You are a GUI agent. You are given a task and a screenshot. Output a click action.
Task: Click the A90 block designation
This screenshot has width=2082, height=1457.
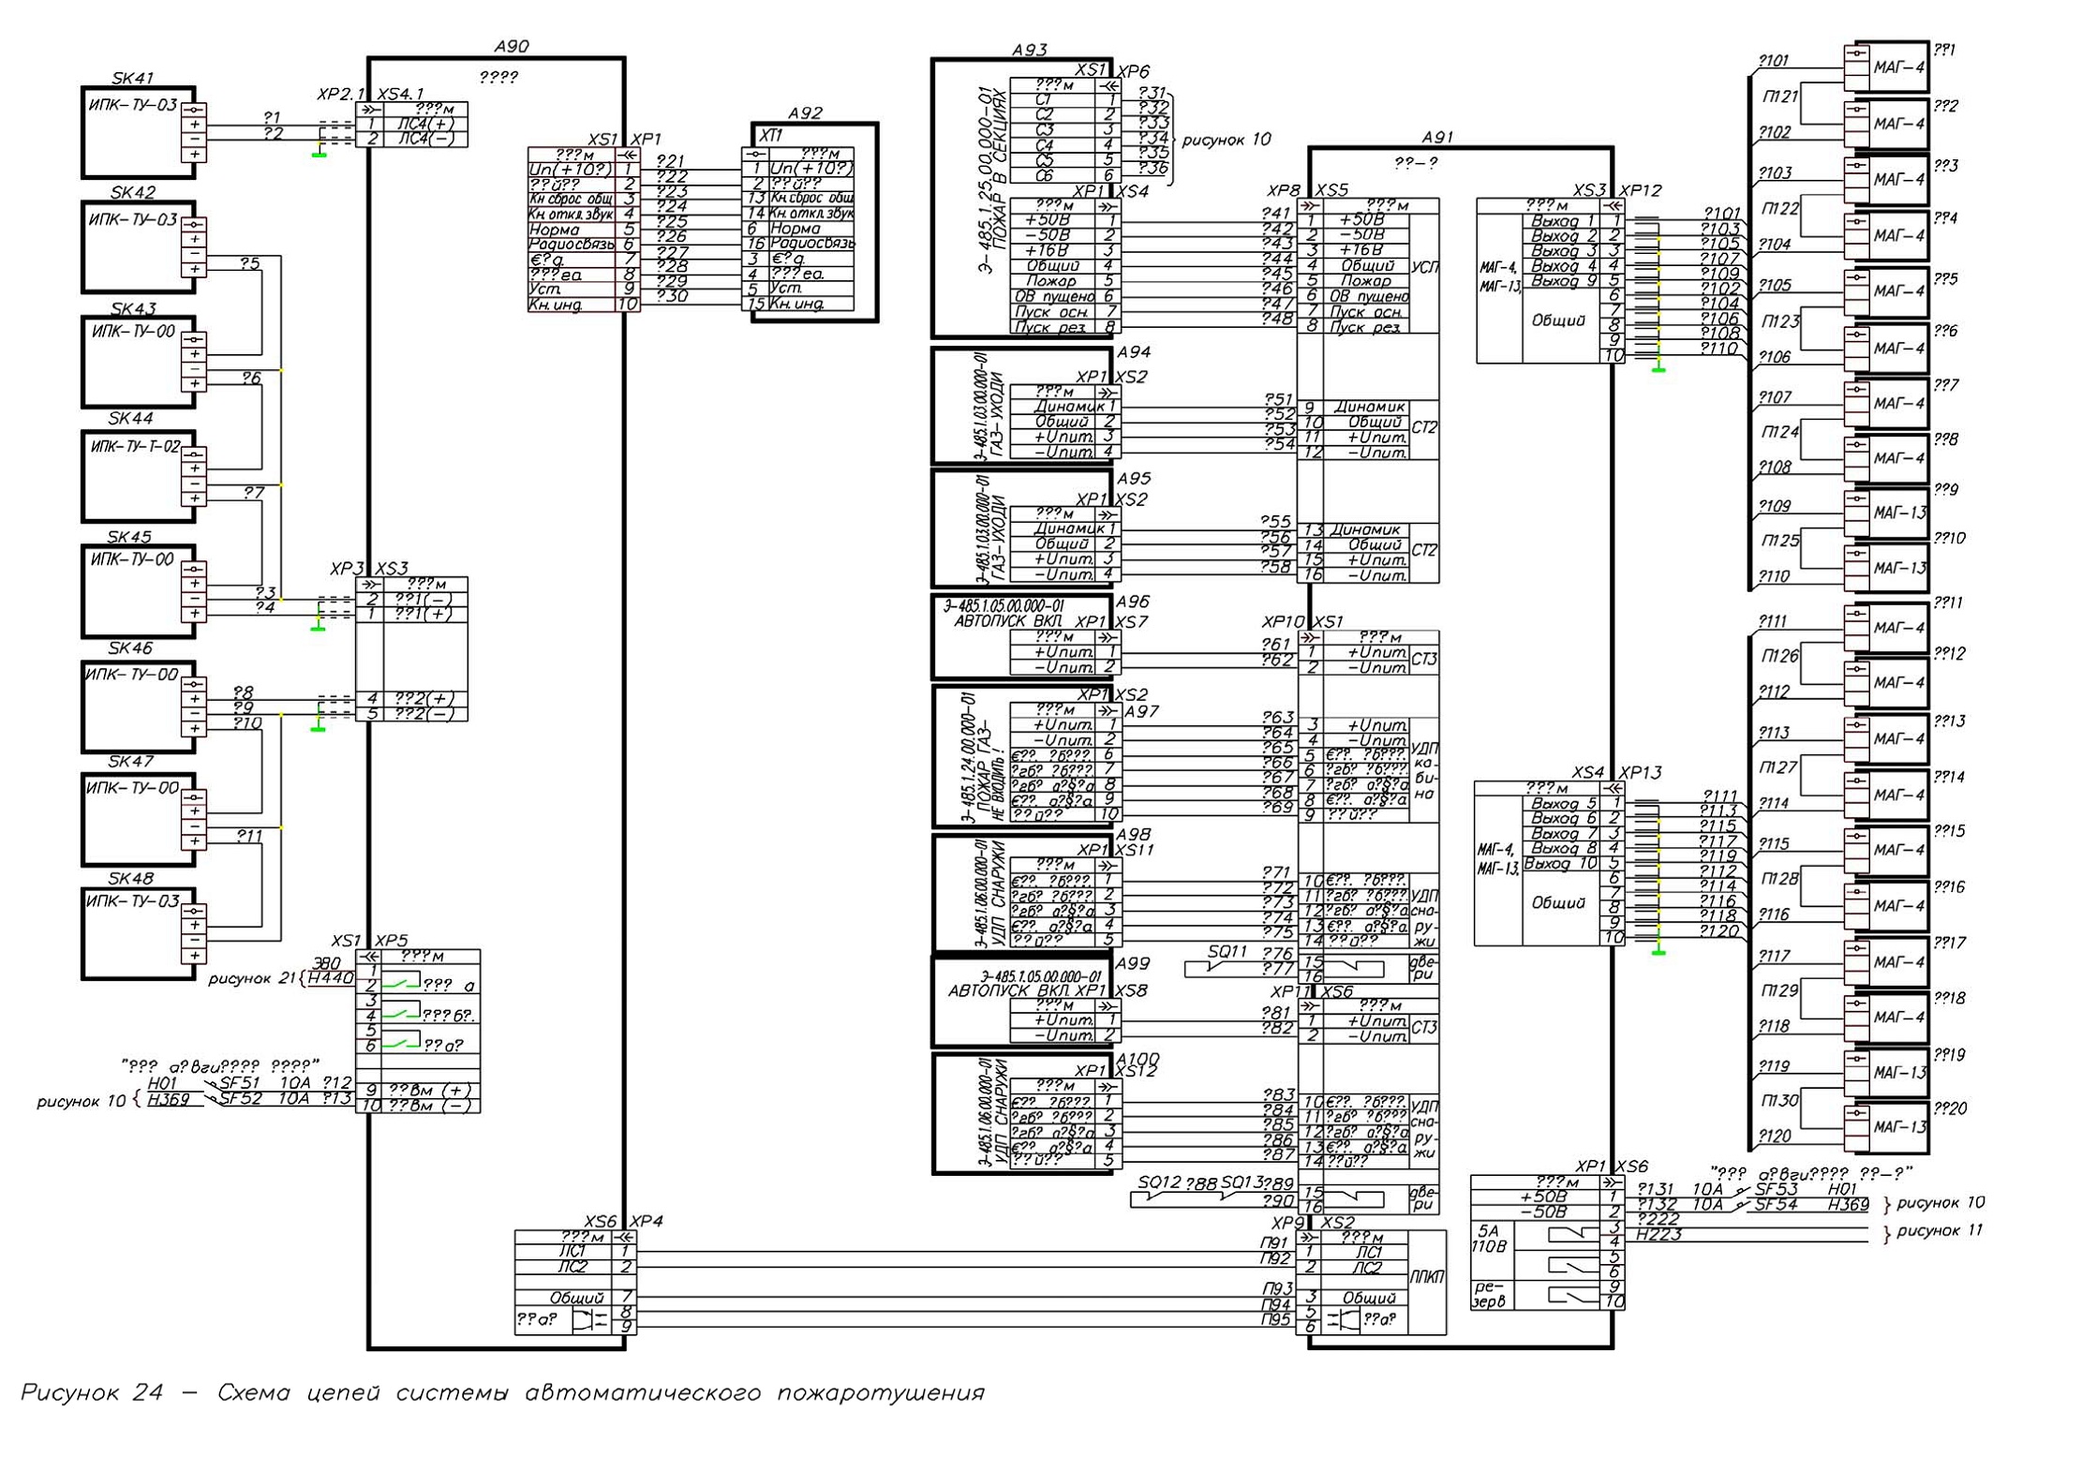[512, 46]
